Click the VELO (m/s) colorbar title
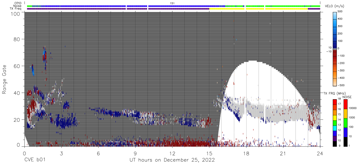Screen dimensions: 360x166 point(334,6)
